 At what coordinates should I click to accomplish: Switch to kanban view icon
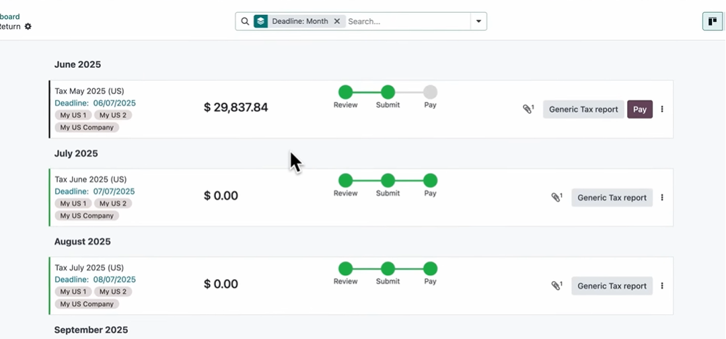[x=712, y=22]
